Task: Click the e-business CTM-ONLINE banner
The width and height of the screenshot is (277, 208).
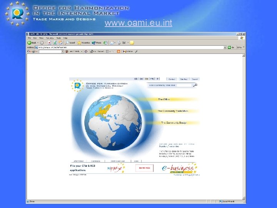Action: (x=179, y=168)
